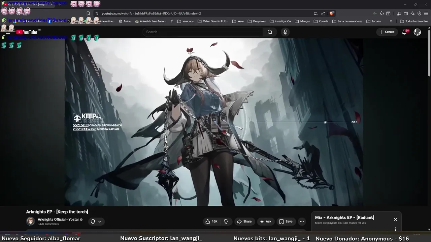Viewport: 431px width, 242px height.
Task: Open more actions ellipsis for video
Action: [302, 221]
